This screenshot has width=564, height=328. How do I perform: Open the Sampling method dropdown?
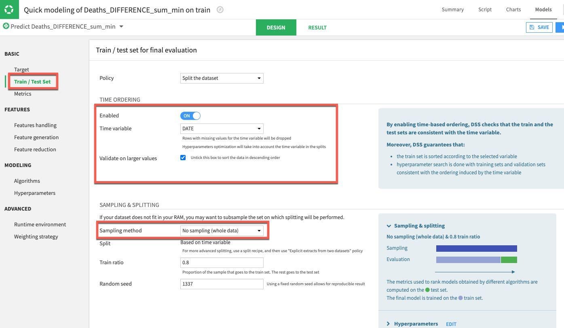(222, 231)
